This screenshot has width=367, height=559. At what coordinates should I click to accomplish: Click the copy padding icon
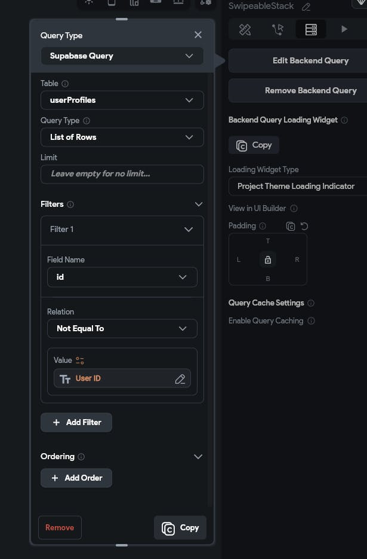pyautogui.click(x=291, y=226)
